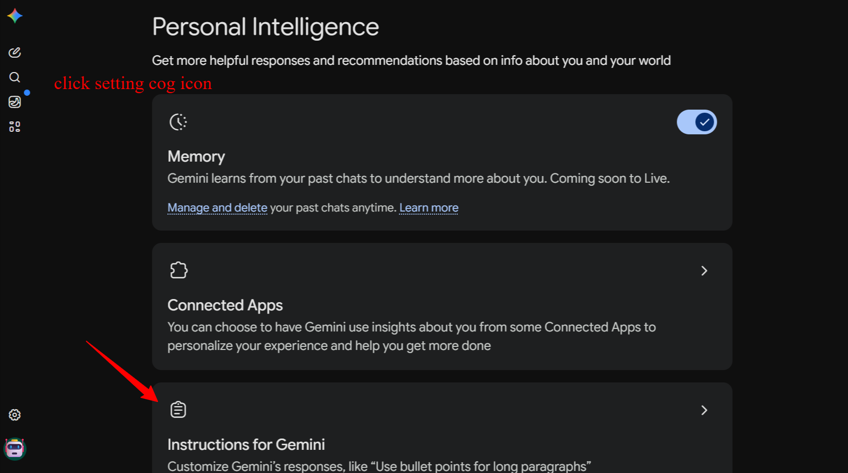Click the Instructions for Gemini clipboard icon
Screen dimensions: 848x473
point(178,410)
